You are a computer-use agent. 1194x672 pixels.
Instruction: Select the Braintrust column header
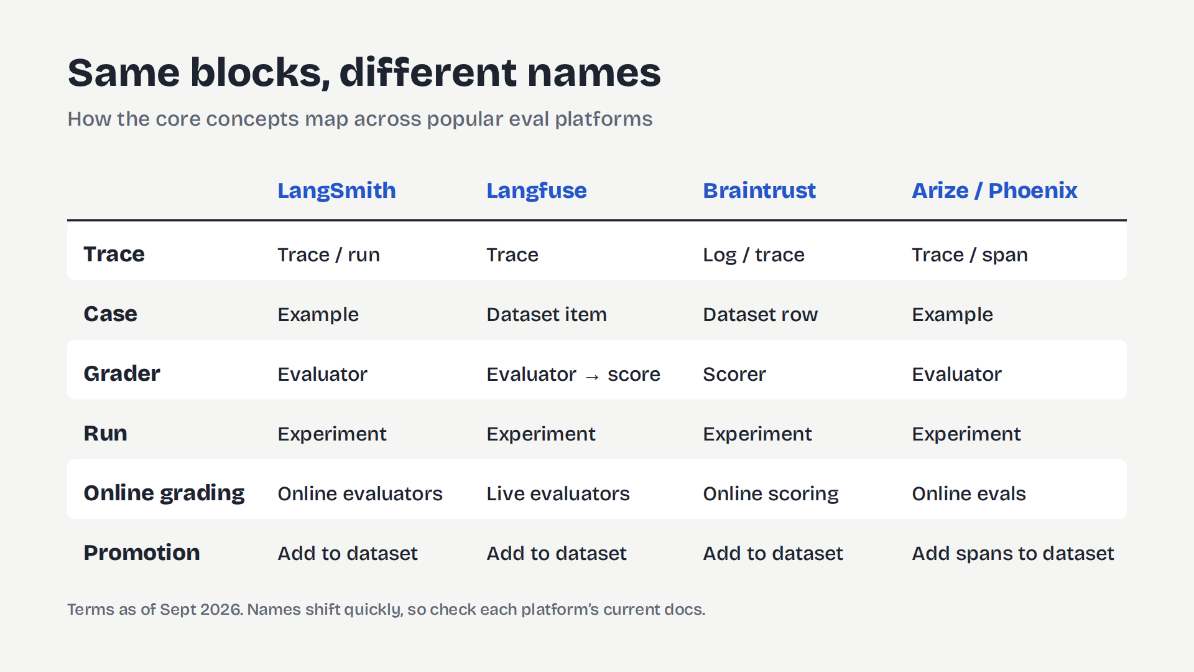click(x=759, y=190)
